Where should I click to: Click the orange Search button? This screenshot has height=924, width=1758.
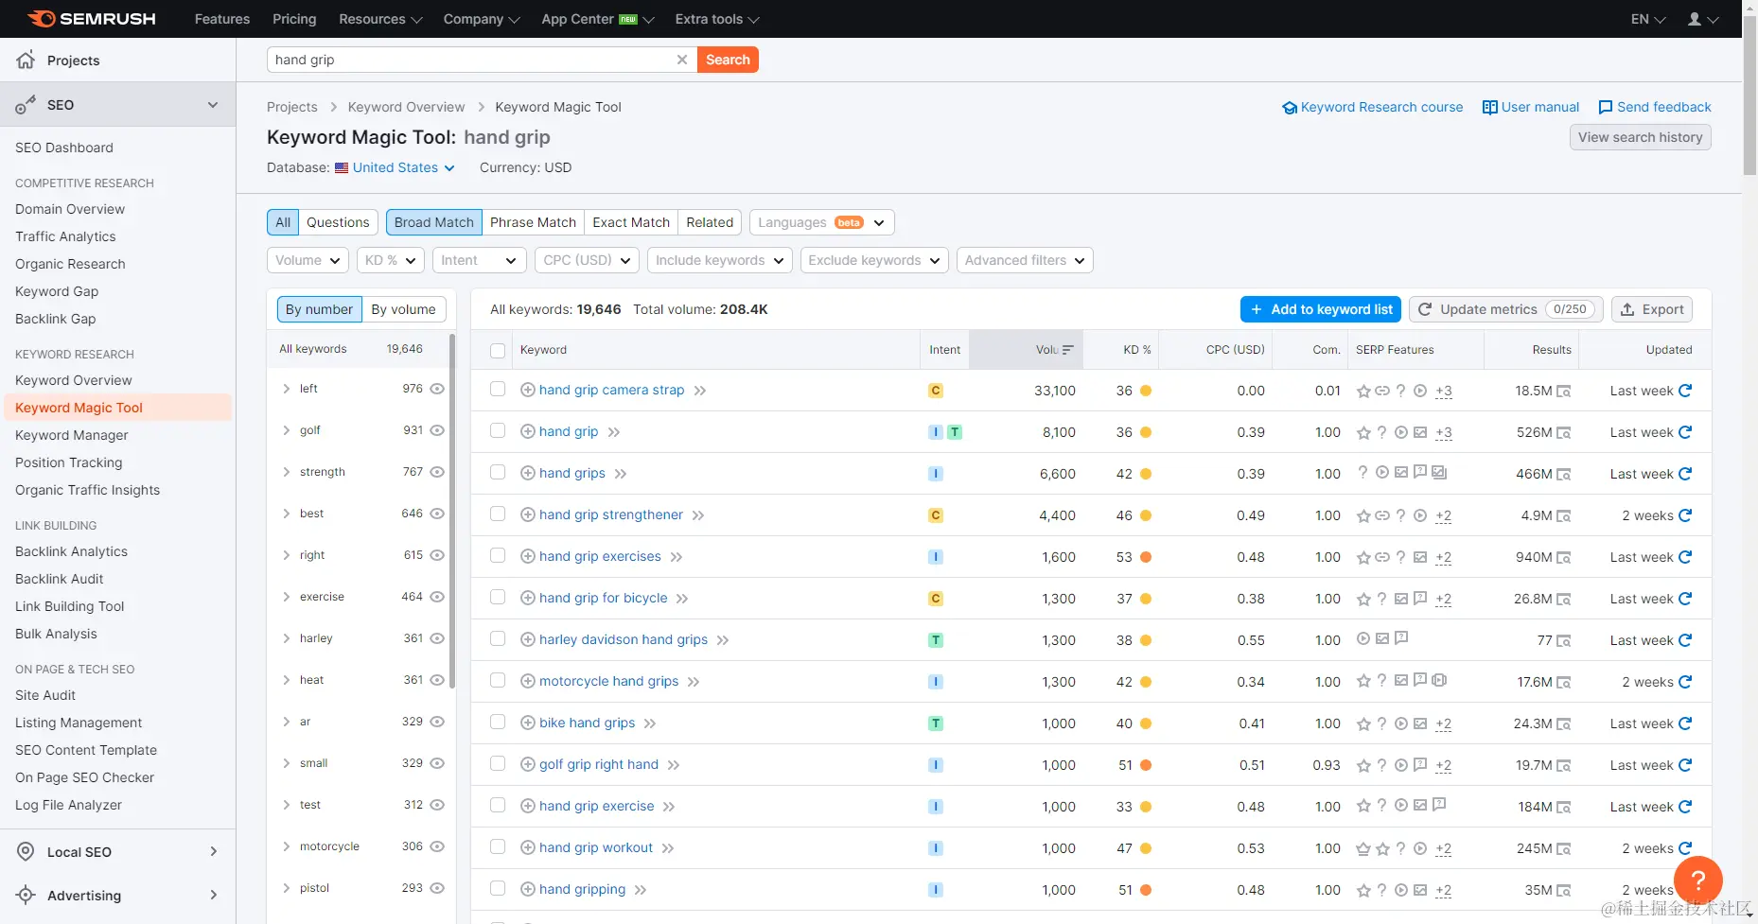click(728, 60)
